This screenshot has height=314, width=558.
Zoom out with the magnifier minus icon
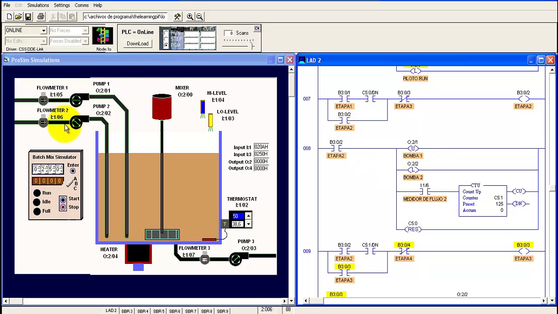tap(199, 17)
